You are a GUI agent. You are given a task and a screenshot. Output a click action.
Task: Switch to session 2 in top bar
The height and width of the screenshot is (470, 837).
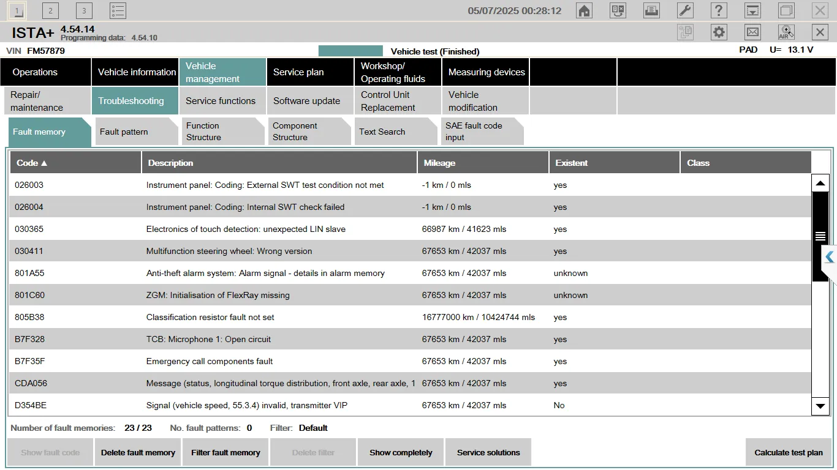click(51, 10)
